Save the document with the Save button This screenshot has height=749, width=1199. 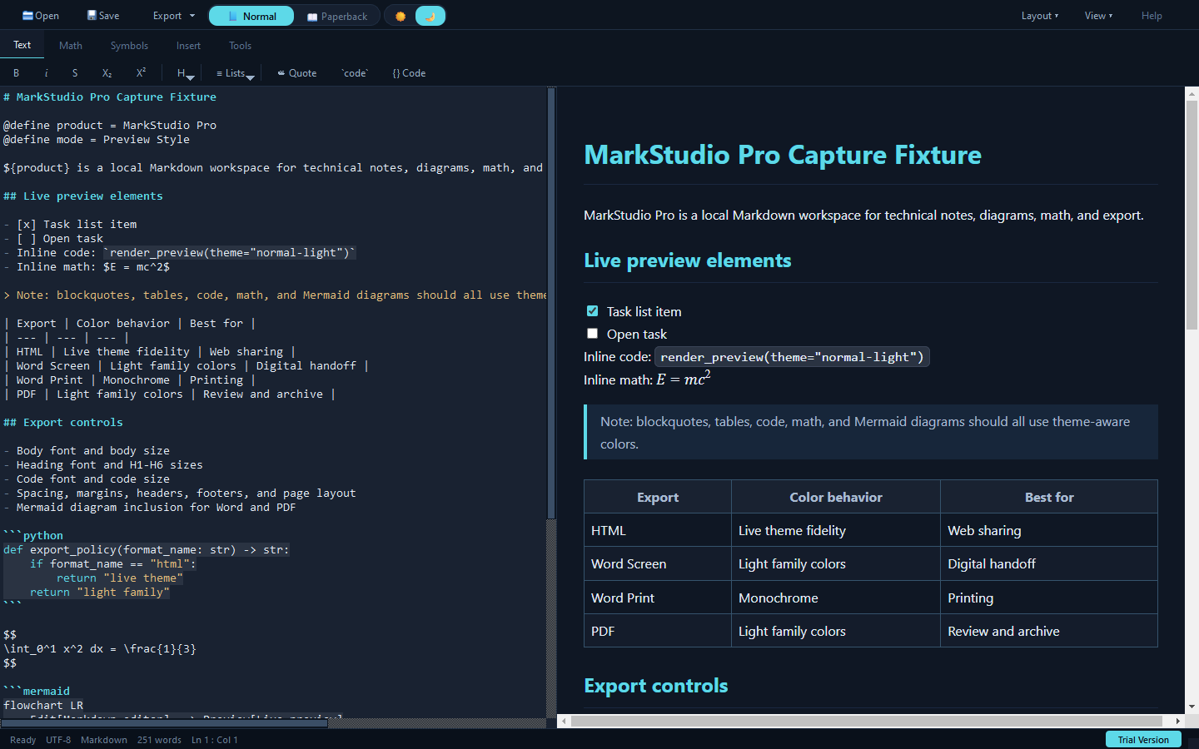click(x=103, y=16)
